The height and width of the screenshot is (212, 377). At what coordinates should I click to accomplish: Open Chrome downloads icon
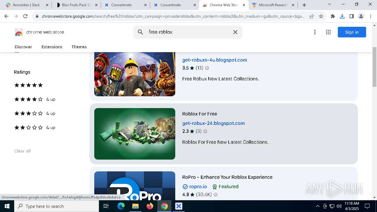point(342,16)
